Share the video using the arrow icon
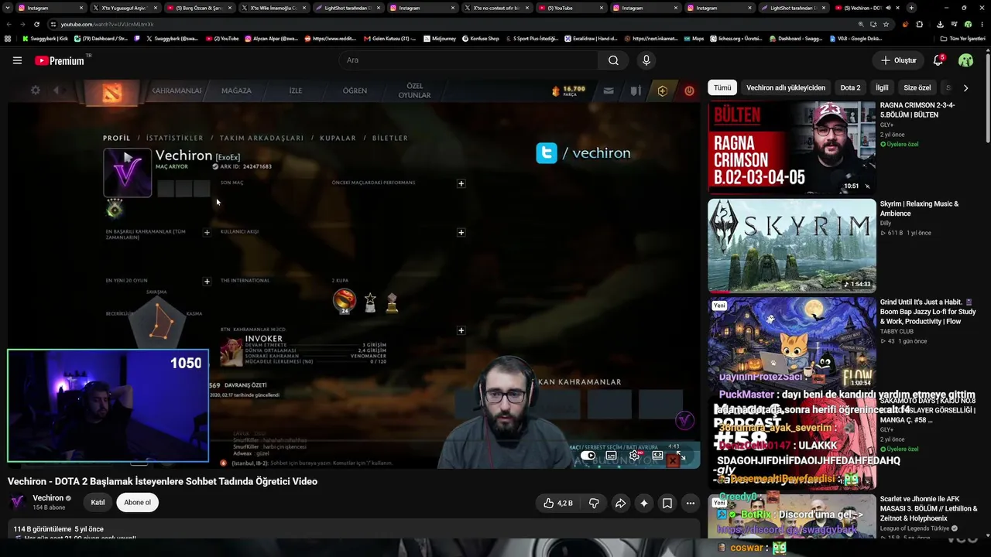This screenshot has height=557, width=991. [x=620, y=503]
